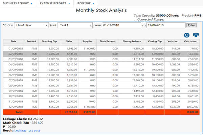203x135 pixels.
Task: Click the 14,454.00 closing balance value
Action: click(x=138, y=49)
